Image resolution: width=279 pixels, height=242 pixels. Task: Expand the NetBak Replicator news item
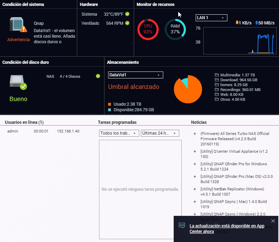pyautogui.click(x=195, y=189)
